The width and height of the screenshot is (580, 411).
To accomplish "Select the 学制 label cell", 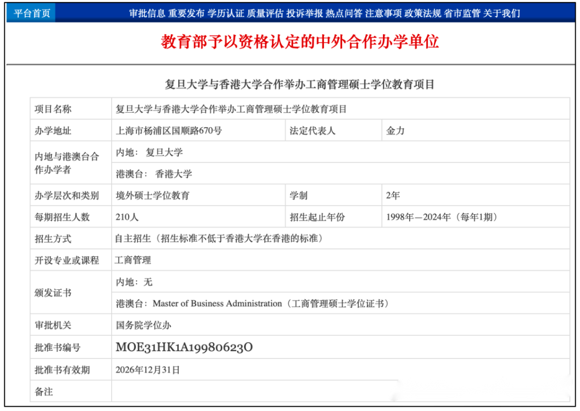I will (x=334, y=195).
